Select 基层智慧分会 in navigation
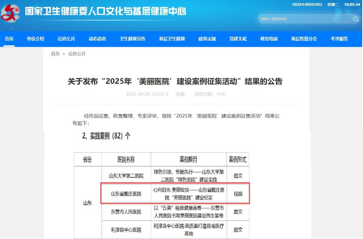 [x=304, y=39]
